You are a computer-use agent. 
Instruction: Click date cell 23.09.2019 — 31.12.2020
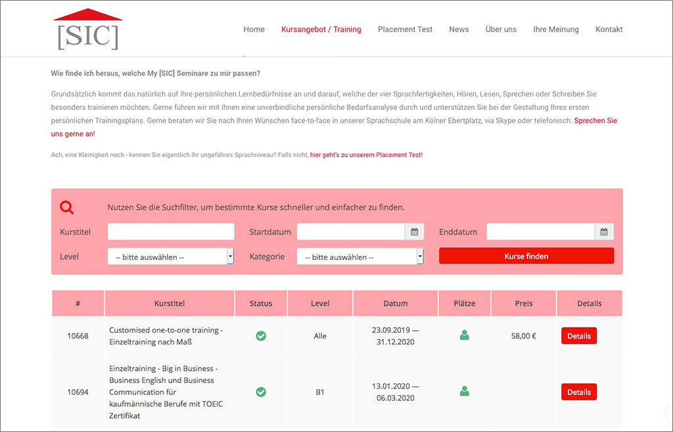click(395, 336)
